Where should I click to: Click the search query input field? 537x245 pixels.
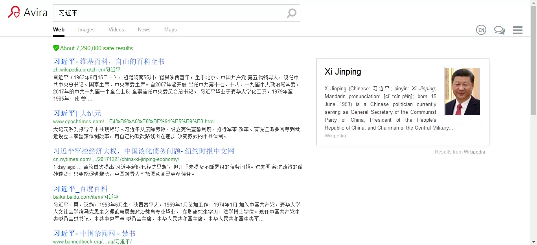[x=169, y=13]
